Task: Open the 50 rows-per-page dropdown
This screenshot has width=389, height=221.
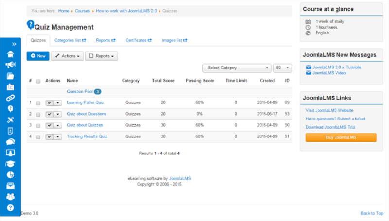Action: [x=283, y=68]
